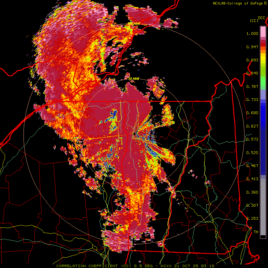268x268 pixels.
Task: Select the 1.000 legend value
Action: tap(252, 33)
